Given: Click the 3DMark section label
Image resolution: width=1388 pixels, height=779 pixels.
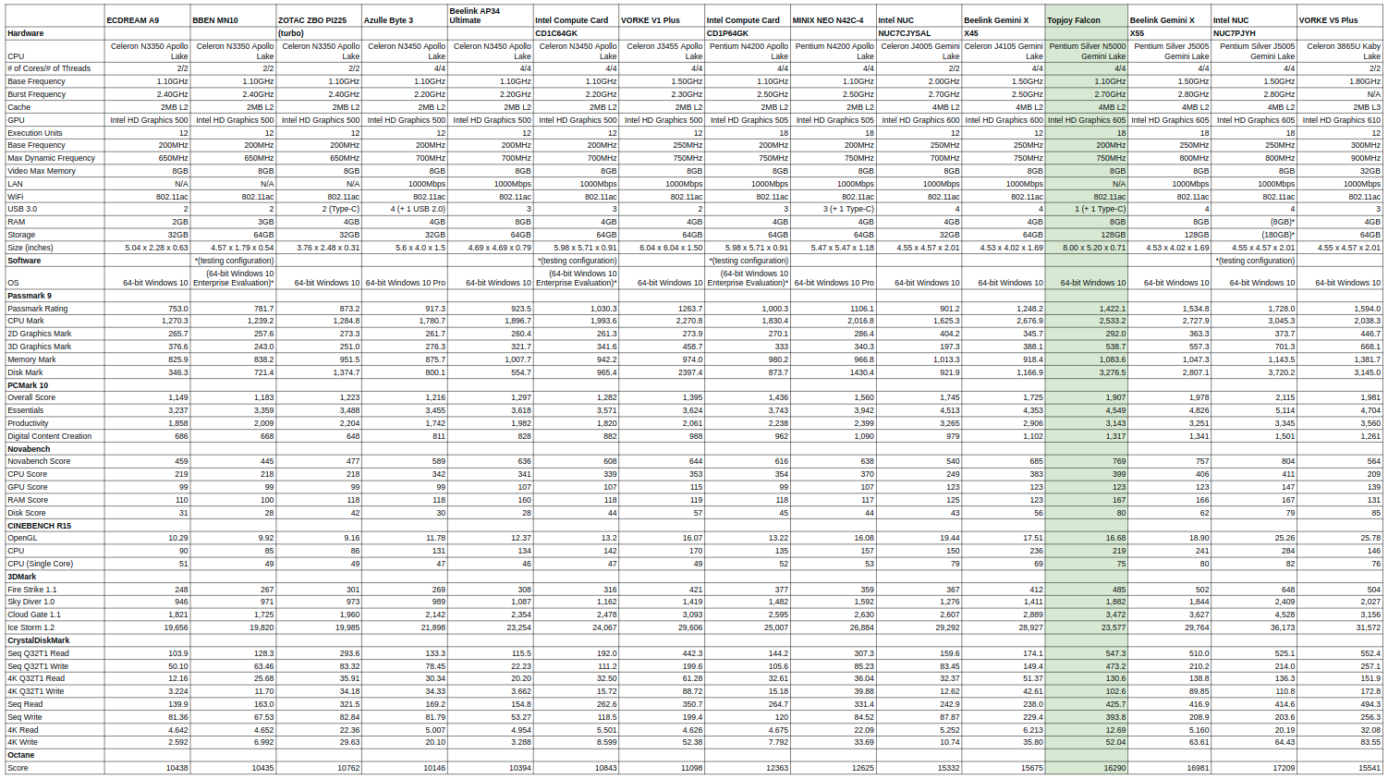Looking at the screenshot, I should 21,577.
